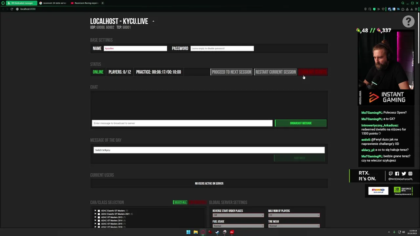Image resolution: width=420 pixels, height=236 pixels.
Task: Focus the Message of the Day field
Action: 209,150
